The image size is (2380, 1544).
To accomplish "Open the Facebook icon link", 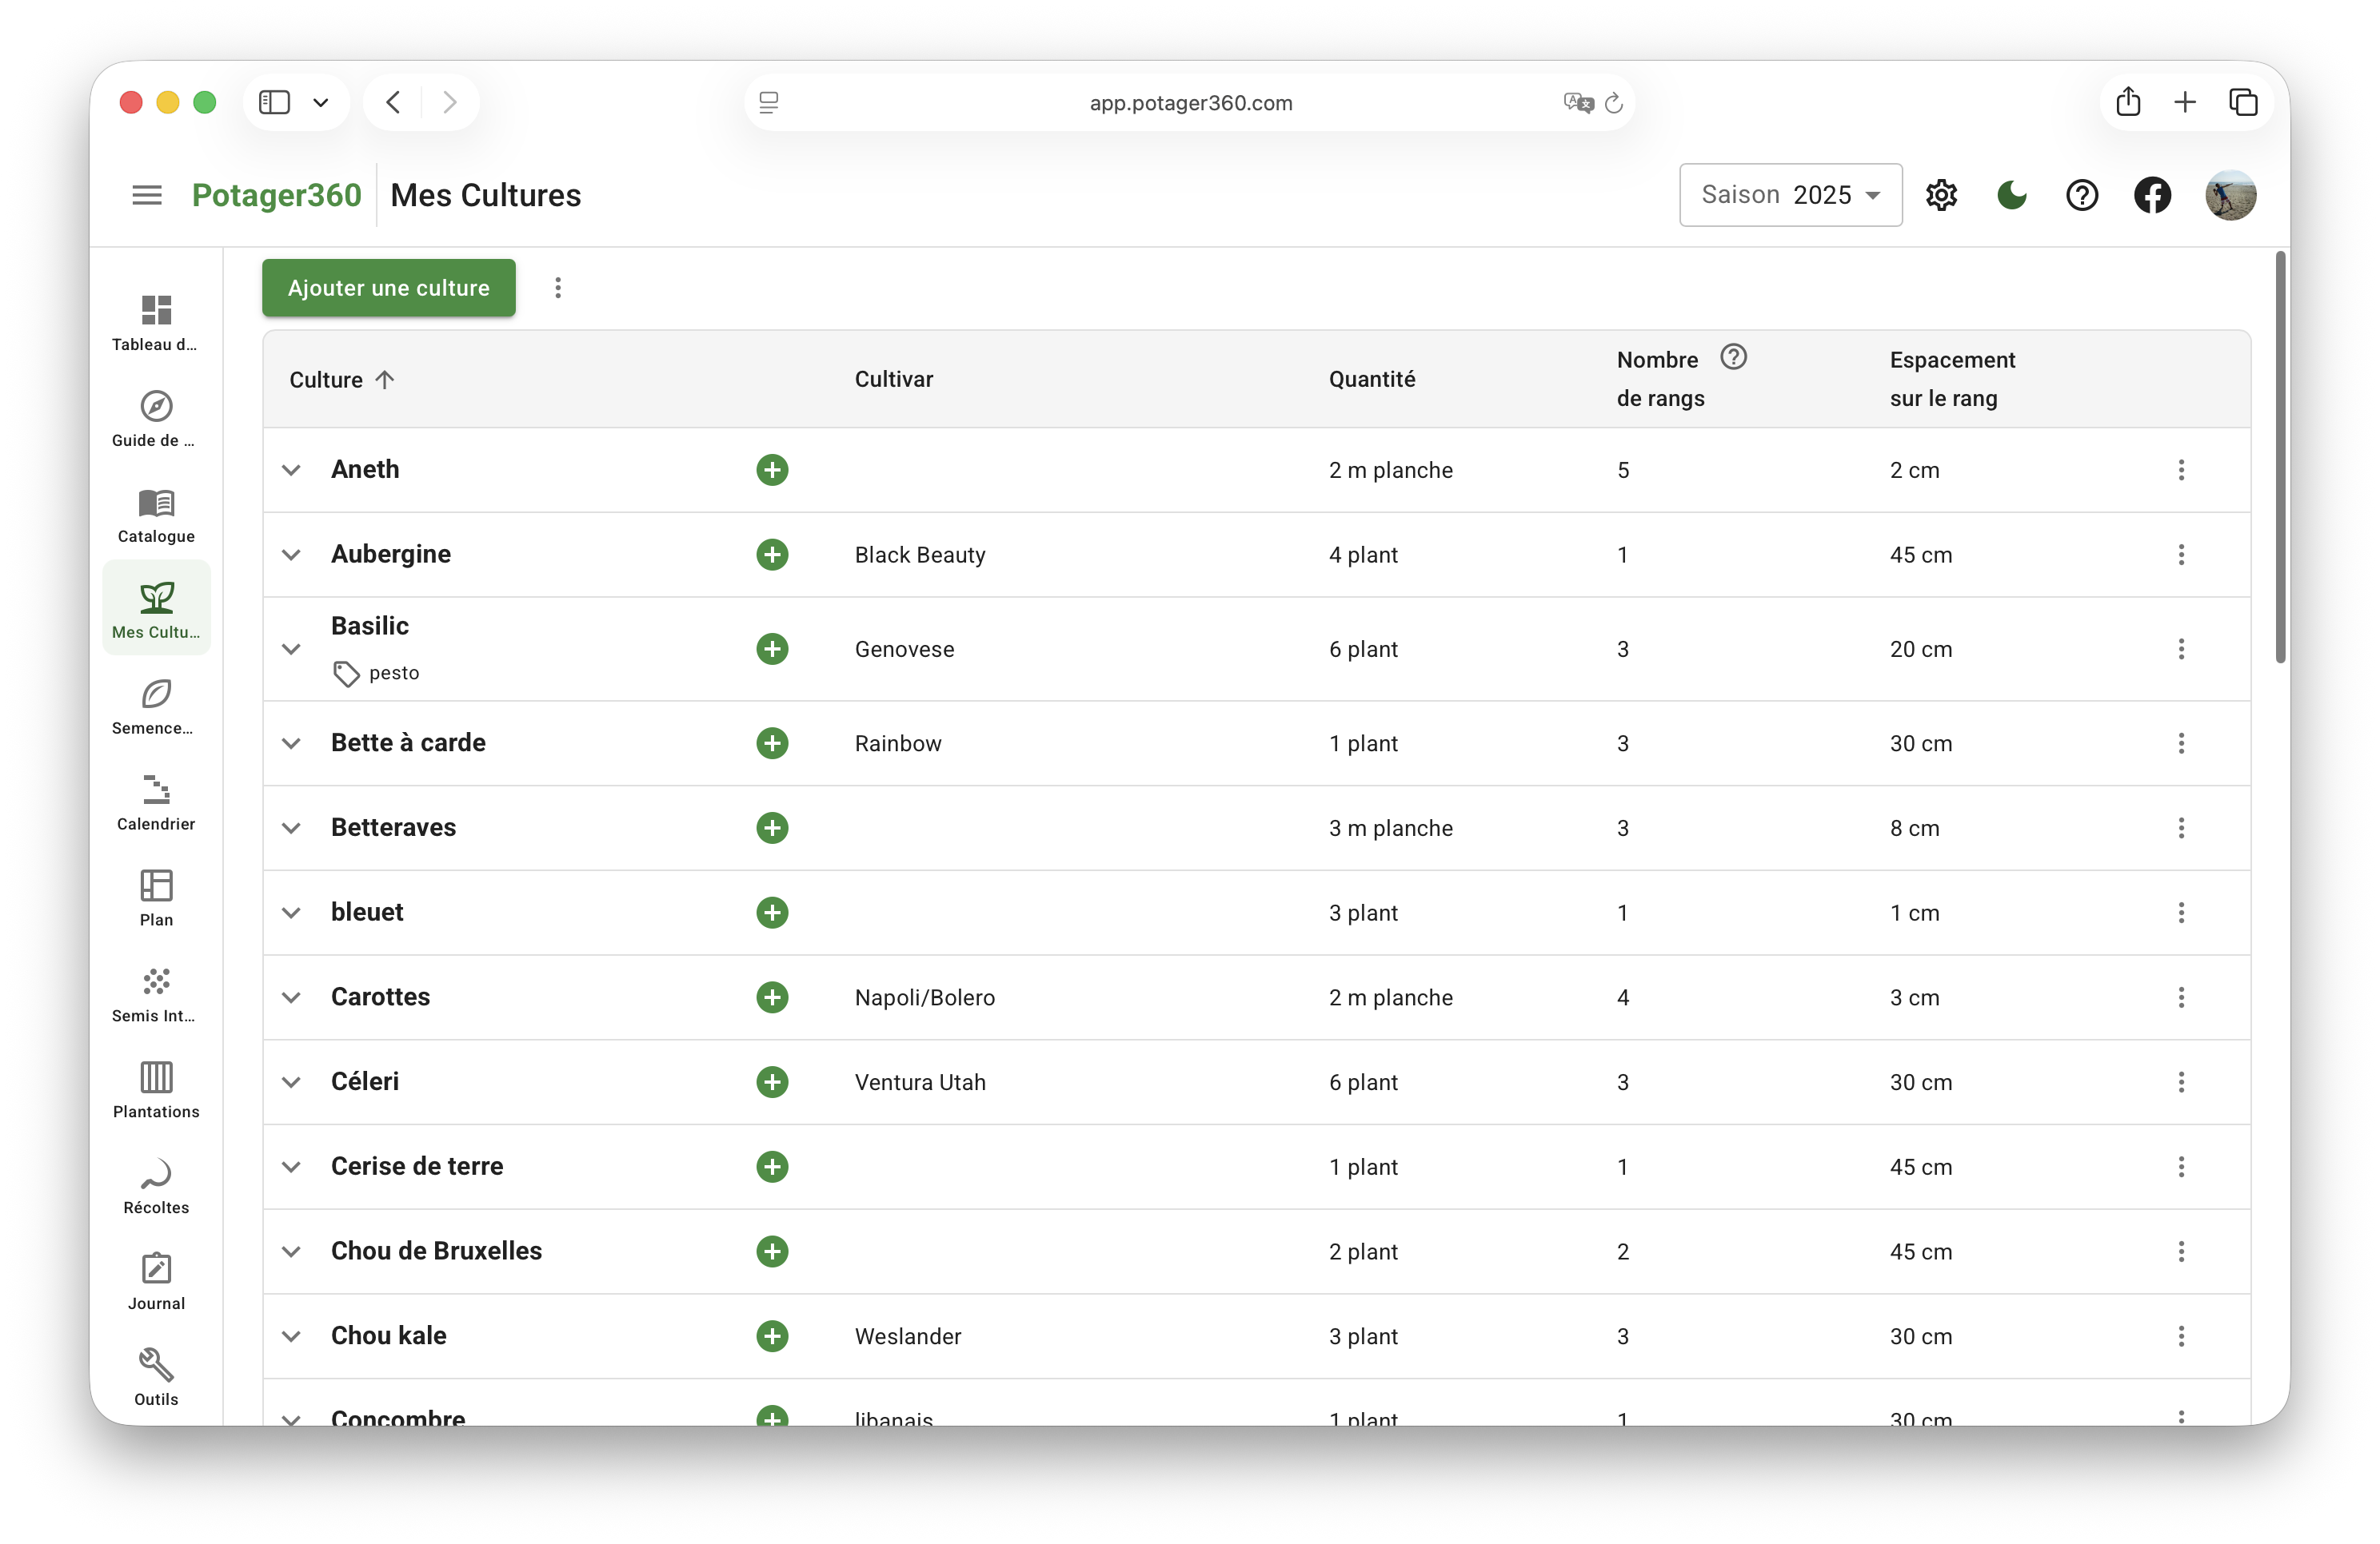I will pos(2152,195).
